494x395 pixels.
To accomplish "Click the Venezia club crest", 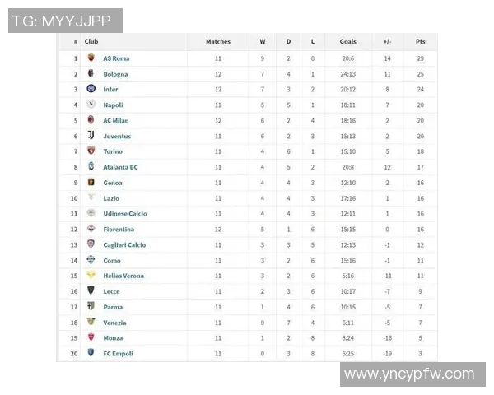I will (x=91, y=323).
